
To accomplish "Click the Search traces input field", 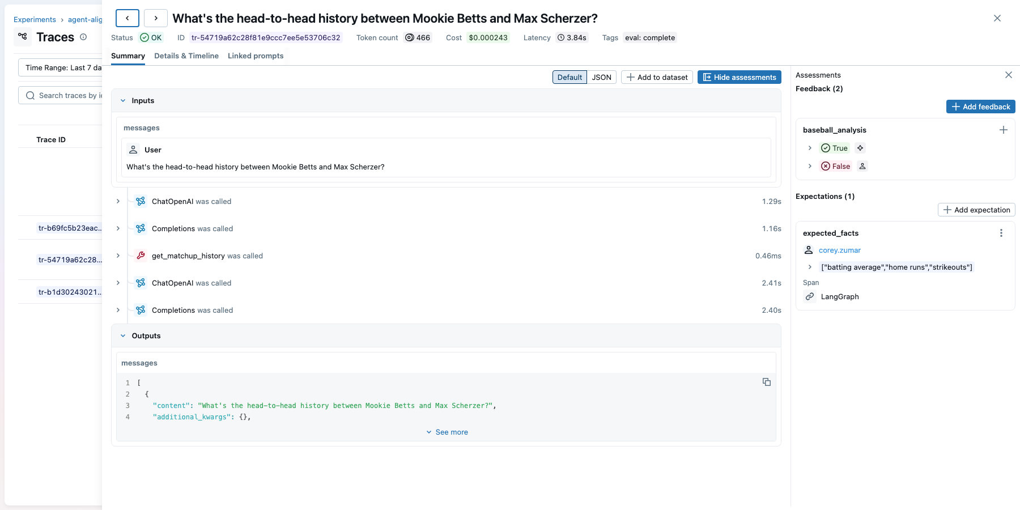I will (x=68, y=95).
